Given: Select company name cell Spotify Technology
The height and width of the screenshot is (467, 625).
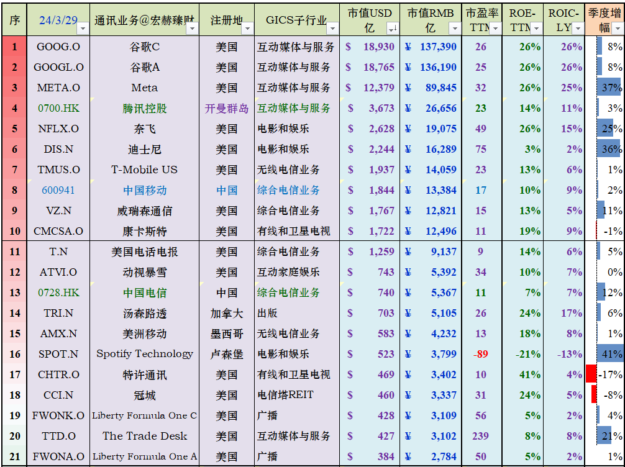Looking at the screenshot, I should pyautogui.click(x=144, y=354).
